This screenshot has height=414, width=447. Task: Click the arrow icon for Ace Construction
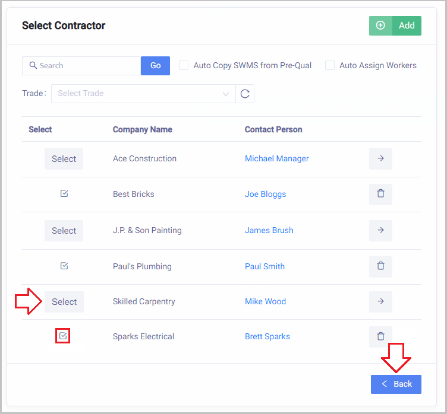[380, 159]
